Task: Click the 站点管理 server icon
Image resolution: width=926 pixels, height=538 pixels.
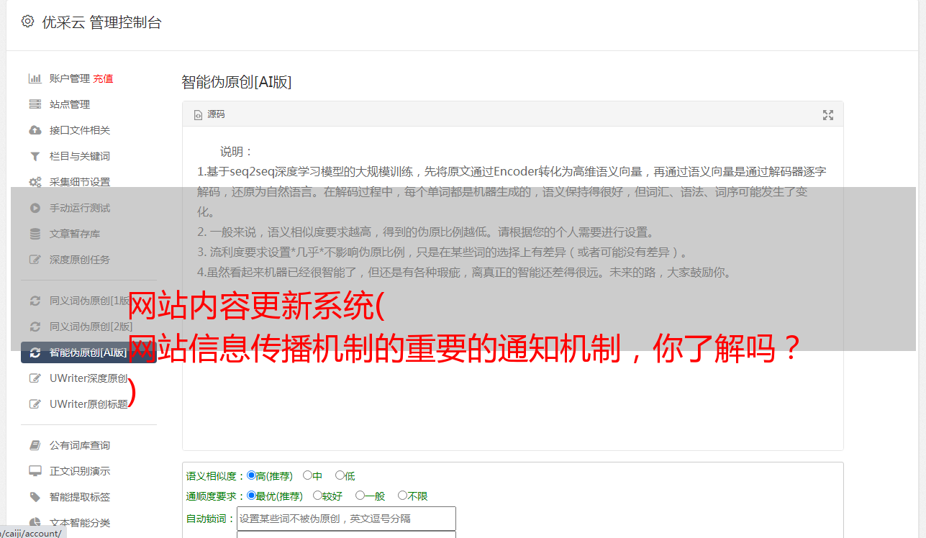Action: click(x=35, y=104)
